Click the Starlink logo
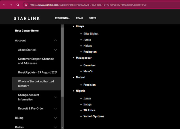 coord(27,18)
